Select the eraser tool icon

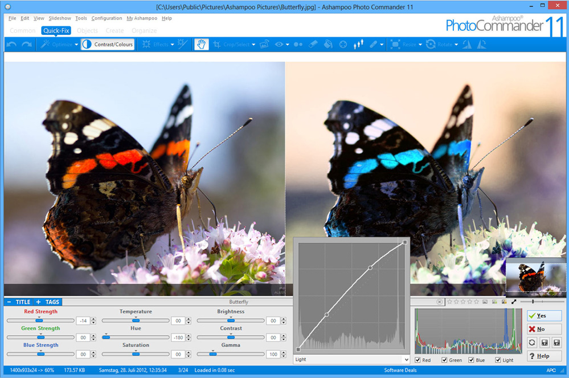(x=313, y=44)
